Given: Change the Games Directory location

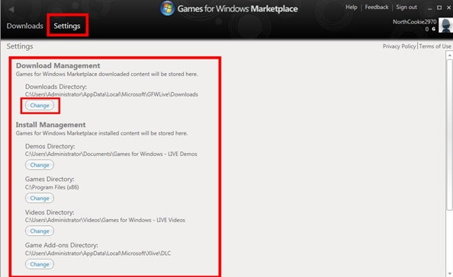Looking at the screenshot, I should click(40, 199).
